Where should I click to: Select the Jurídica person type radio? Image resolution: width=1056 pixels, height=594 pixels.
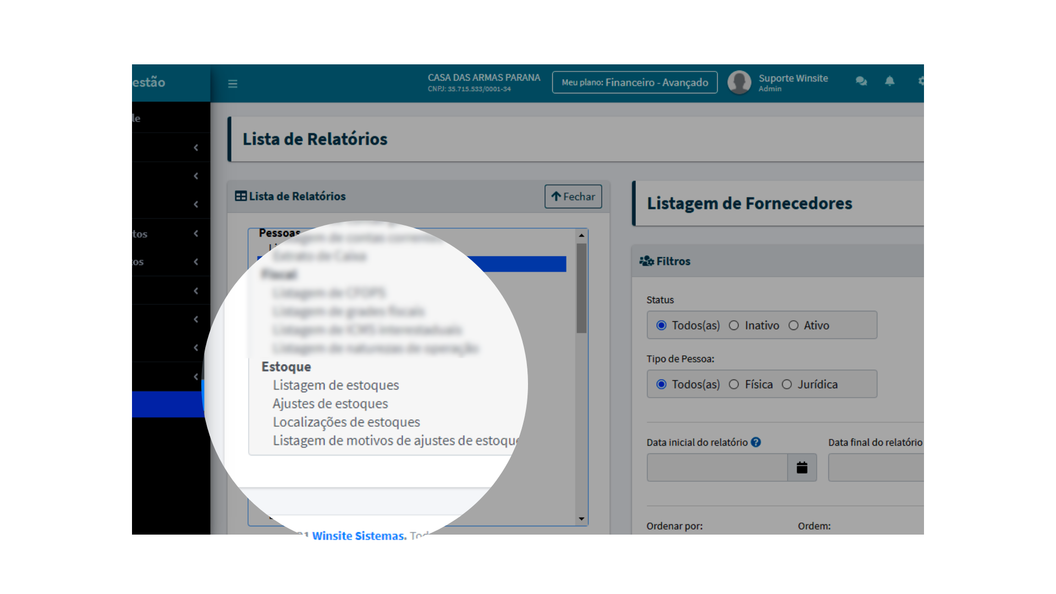pos(787,384)
